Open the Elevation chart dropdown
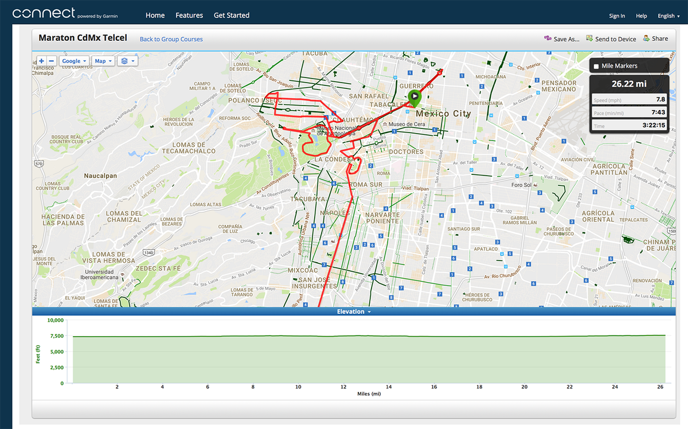Viewport: 688px width, 429px height. pos(354,311)
